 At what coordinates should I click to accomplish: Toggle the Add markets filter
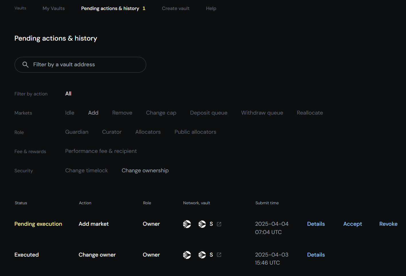click(x=93, y=113)
